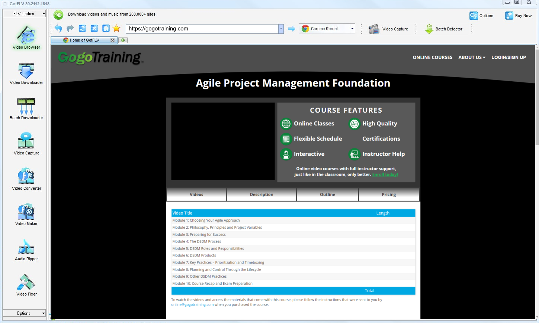Select Module 6: DSDM Products
The image size is (539, 323).
click(x=293, y=255)
